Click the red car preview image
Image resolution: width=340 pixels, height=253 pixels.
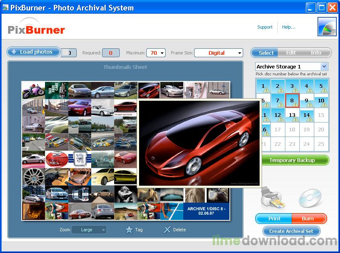[x=199, y=143]
